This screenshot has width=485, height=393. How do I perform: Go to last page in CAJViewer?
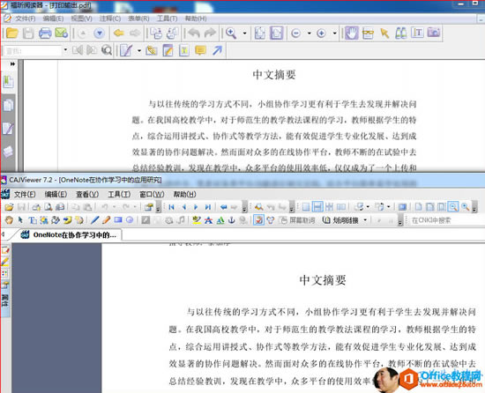tap(208, 207)
